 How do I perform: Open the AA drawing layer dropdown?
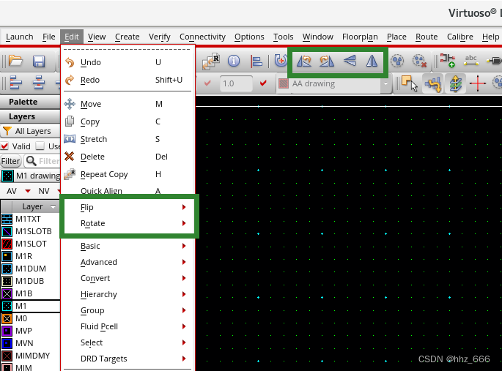(x=385, y=84)
